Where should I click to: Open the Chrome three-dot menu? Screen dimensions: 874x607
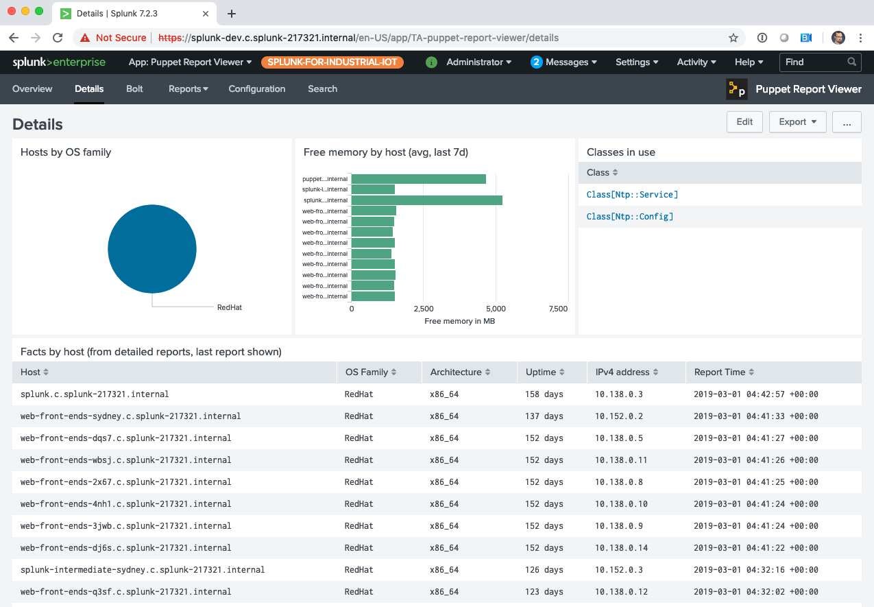tap(860, 38)
